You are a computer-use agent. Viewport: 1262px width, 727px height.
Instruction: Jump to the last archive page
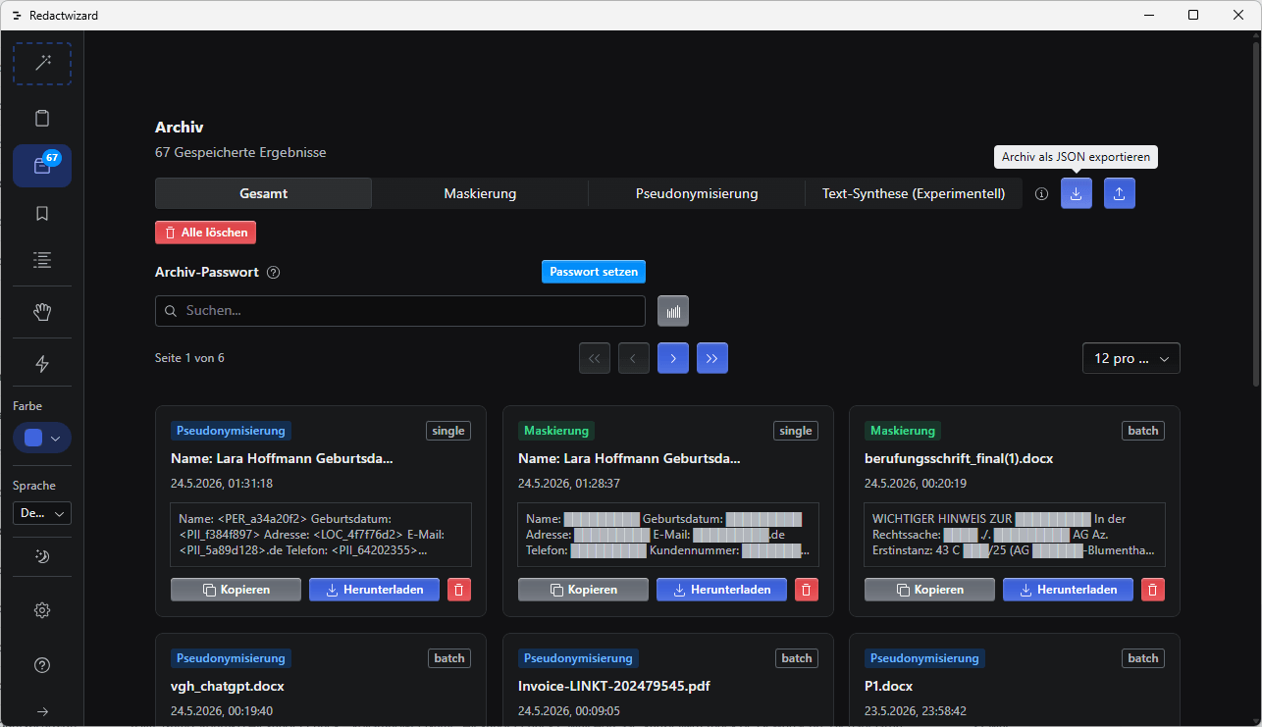[712, 358]
